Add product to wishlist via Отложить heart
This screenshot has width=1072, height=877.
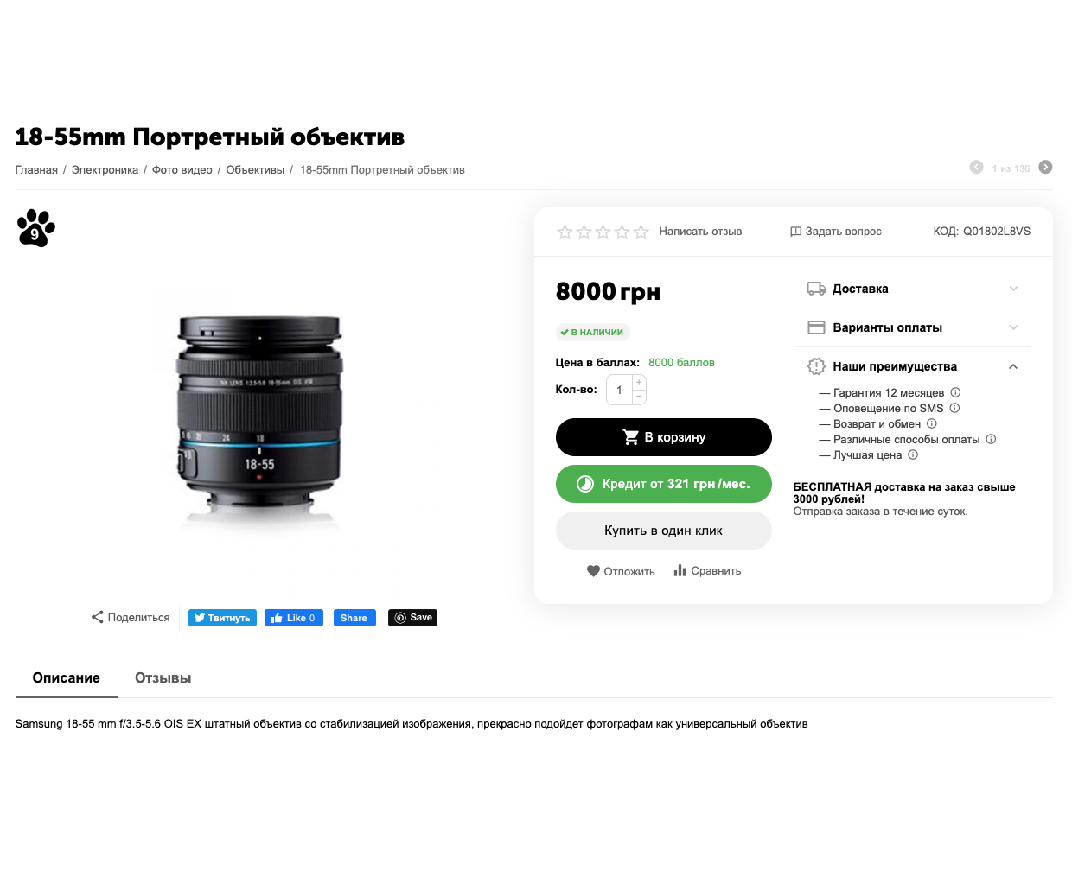tap(593, 571)
